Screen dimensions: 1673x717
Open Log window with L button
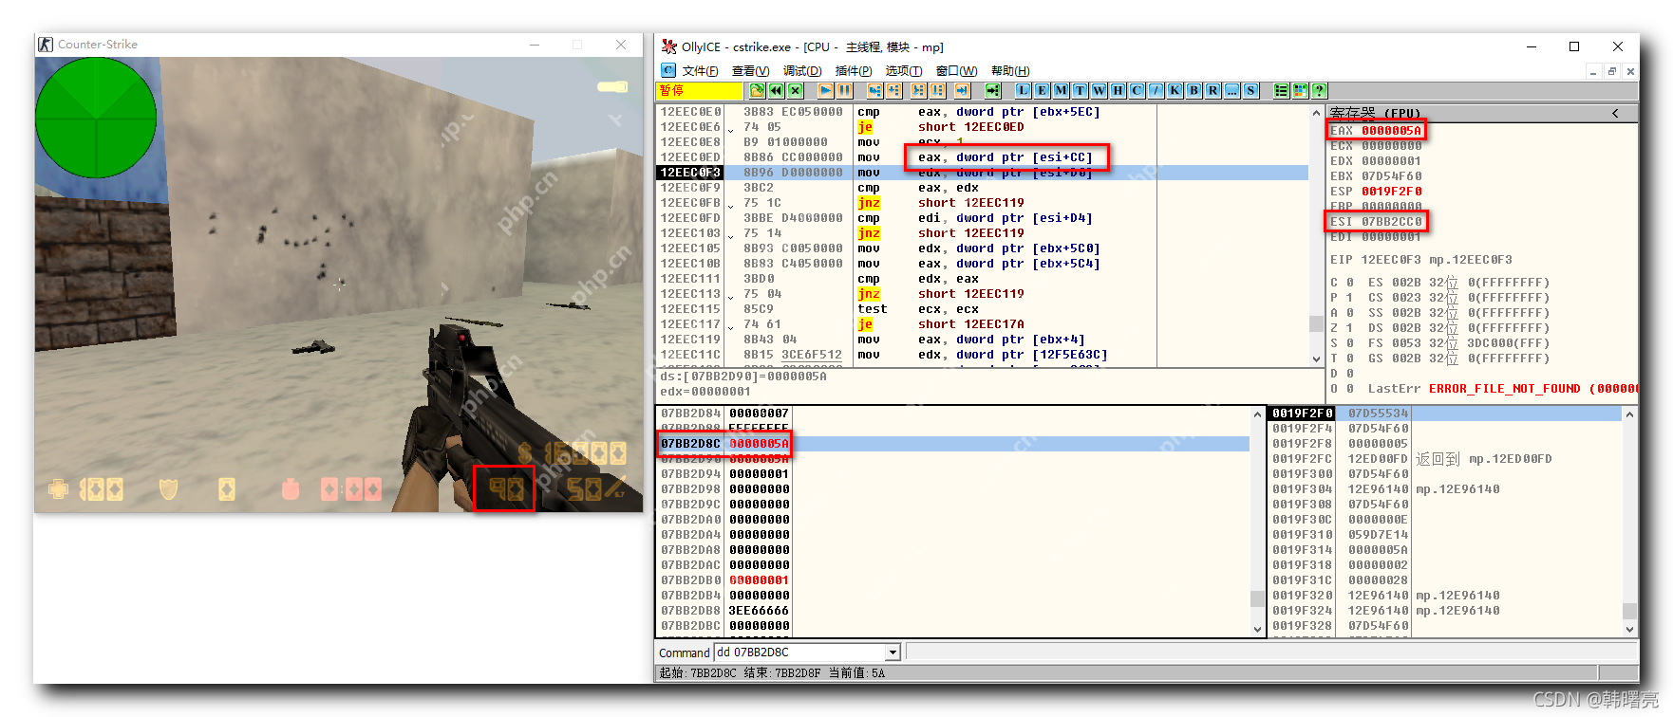(x=1023, y=90)
